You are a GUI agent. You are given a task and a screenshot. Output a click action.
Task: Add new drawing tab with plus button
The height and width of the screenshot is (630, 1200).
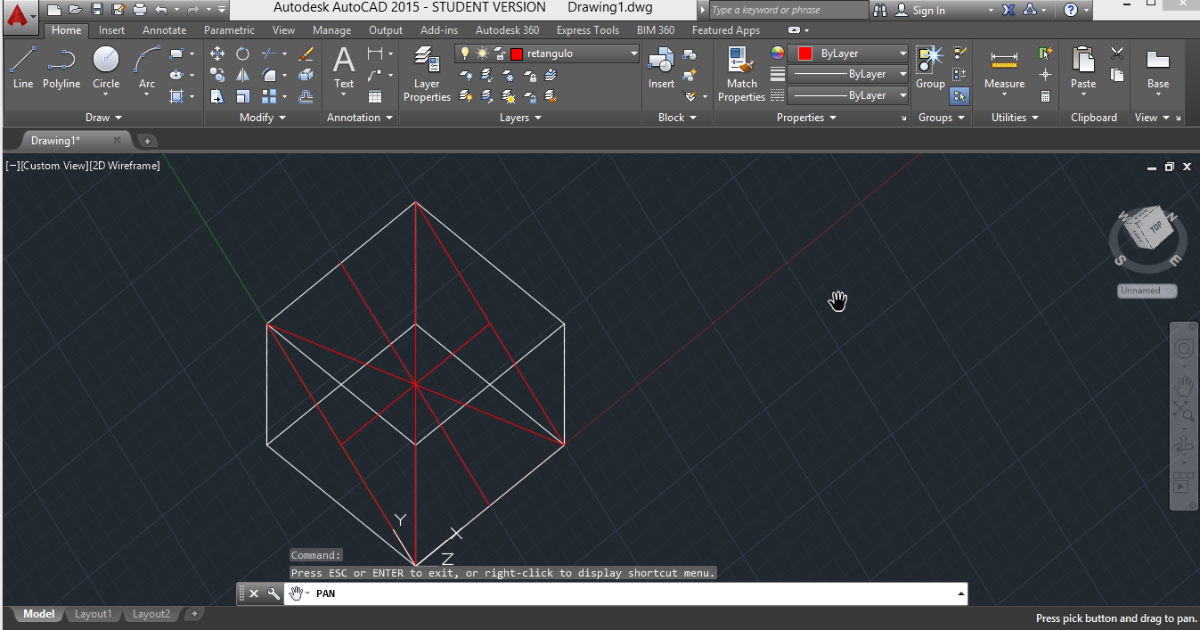pyautogui.click(x=147, y=141)
